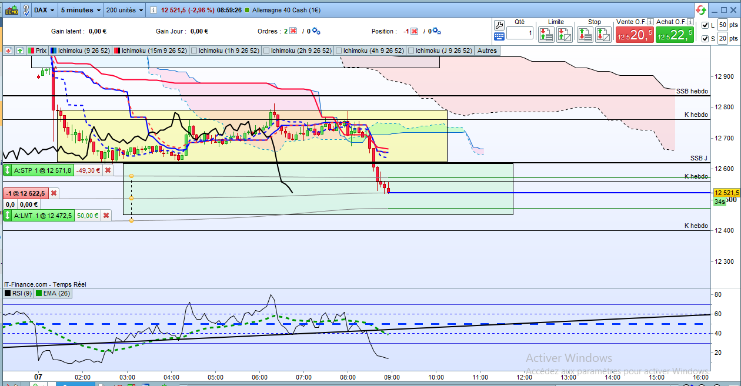The height and width of the screenshot is (386, 741).
Task: Click the 50,00 € limit gain amount
Action: point(88,216)
